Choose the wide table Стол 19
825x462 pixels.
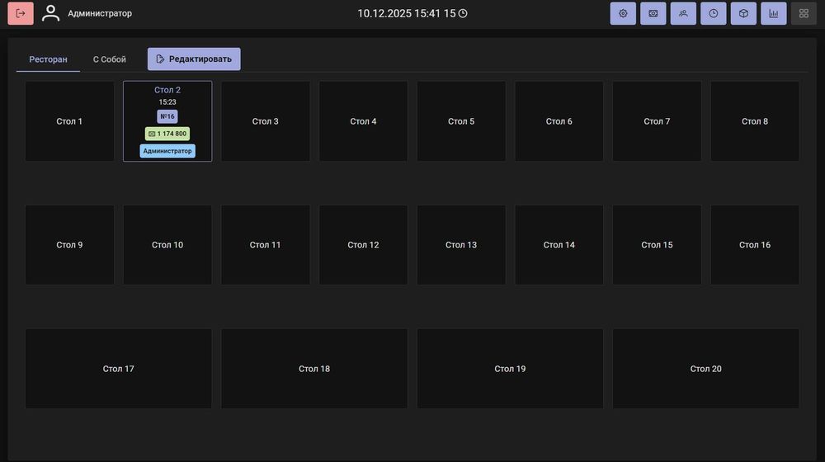pyautogui.click(x=510, y=369)
